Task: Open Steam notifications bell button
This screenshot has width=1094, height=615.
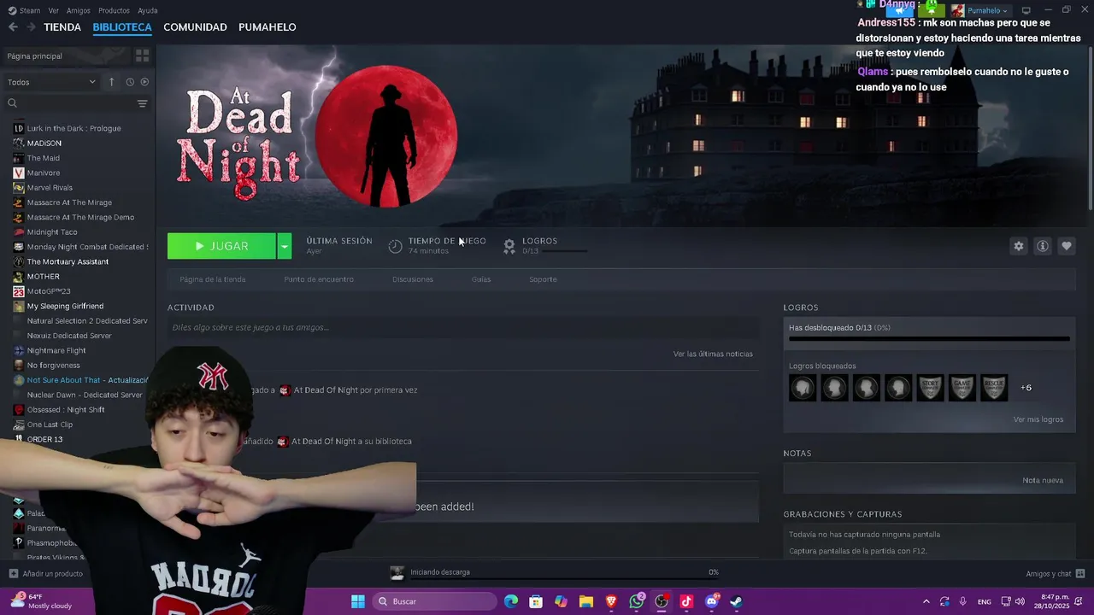Action: (931, 10)
